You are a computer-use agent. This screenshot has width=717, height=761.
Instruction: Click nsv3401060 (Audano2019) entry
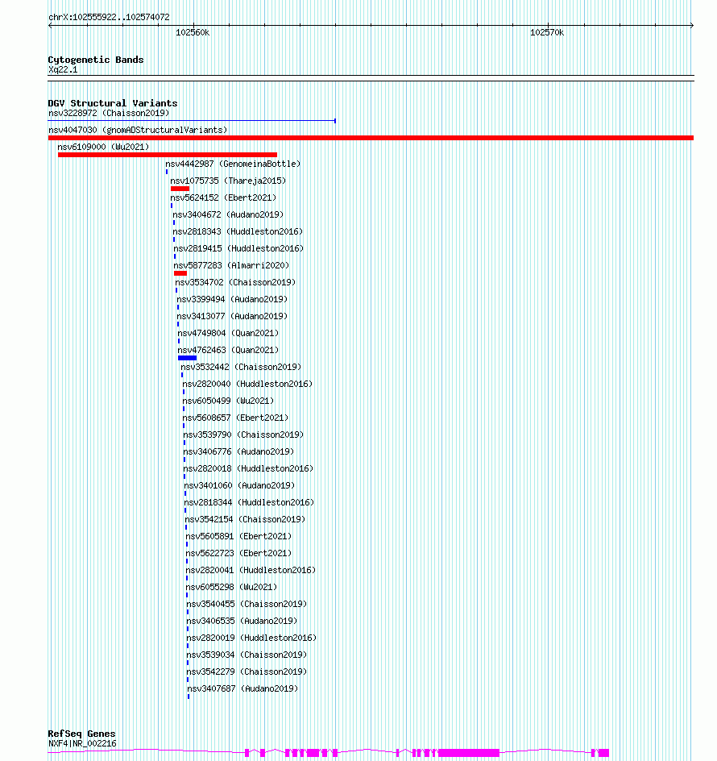(239, 486)
